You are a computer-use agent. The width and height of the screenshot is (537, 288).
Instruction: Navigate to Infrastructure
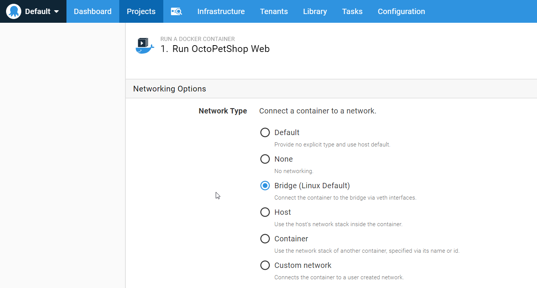221,11
